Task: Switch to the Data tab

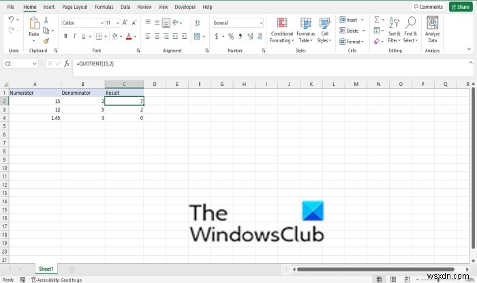Action: (x=125, y=7)
